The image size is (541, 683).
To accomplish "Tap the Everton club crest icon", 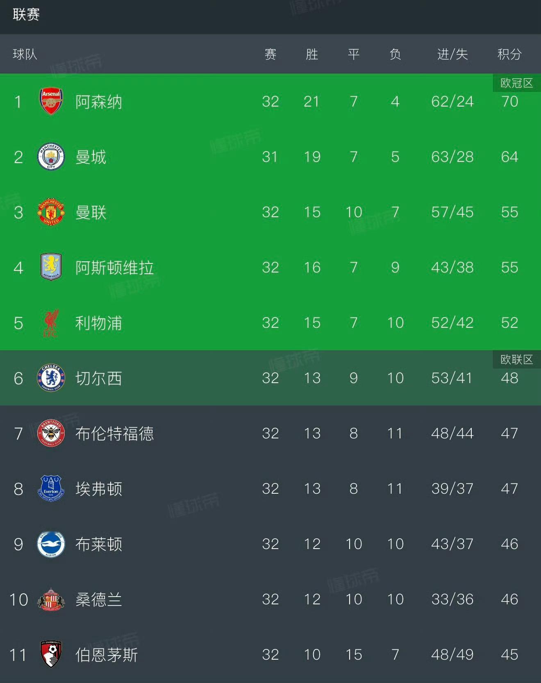I will [51, 488].
